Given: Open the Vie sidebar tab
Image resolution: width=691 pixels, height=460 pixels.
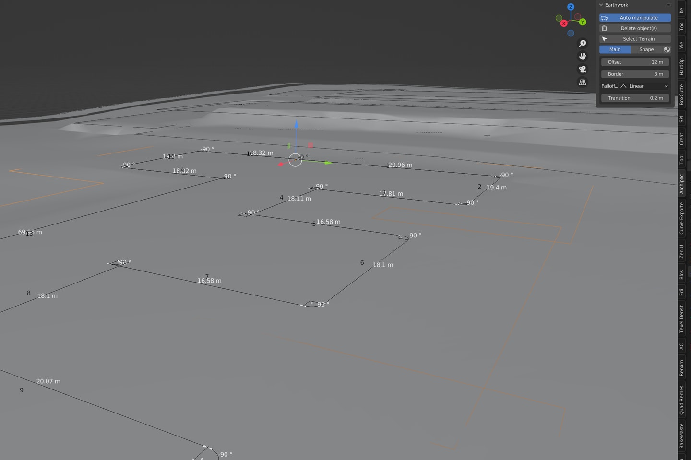Looking at the screenshot, I should [x=681, y=45].
